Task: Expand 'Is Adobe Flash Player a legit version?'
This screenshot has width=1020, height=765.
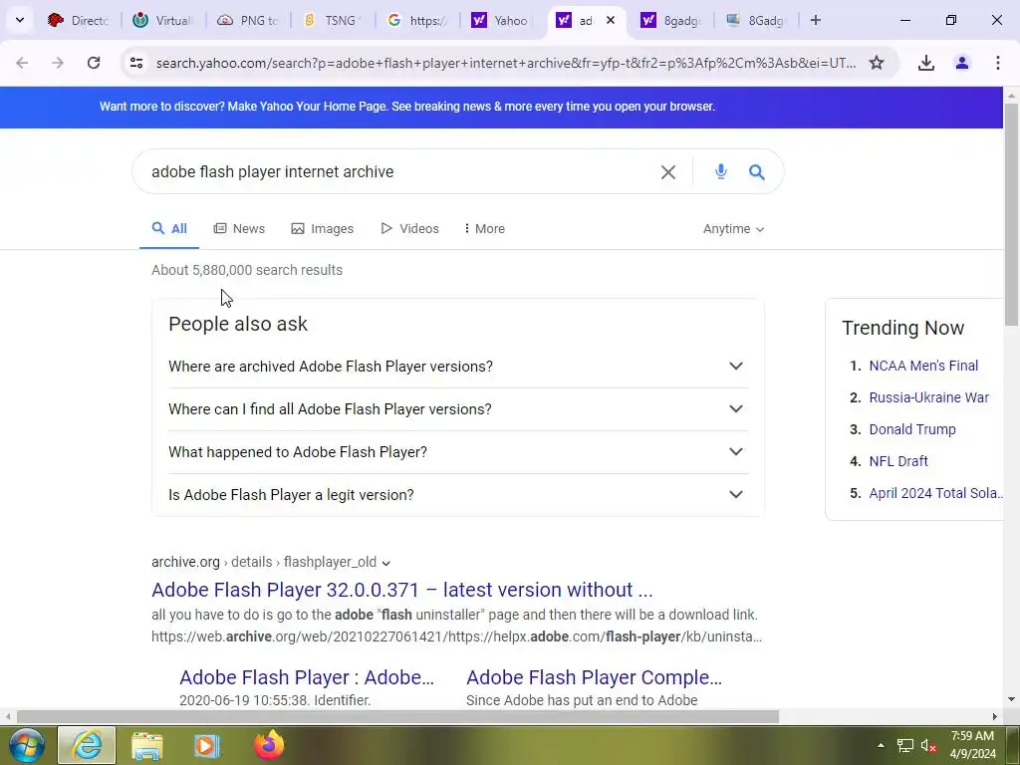Action: pyautogui.click(x=458, y=495)
